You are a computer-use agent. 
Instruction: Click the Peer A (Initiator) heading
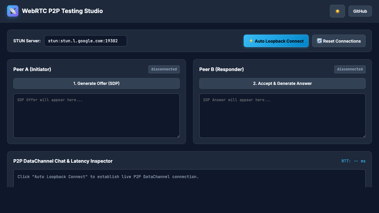click(32, 69)
